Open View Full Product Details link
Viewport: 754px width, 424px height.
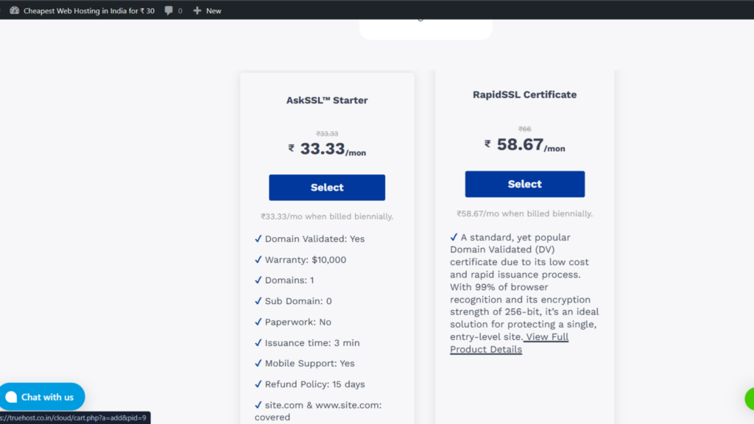pyautogui.click(x=510, y=343)
